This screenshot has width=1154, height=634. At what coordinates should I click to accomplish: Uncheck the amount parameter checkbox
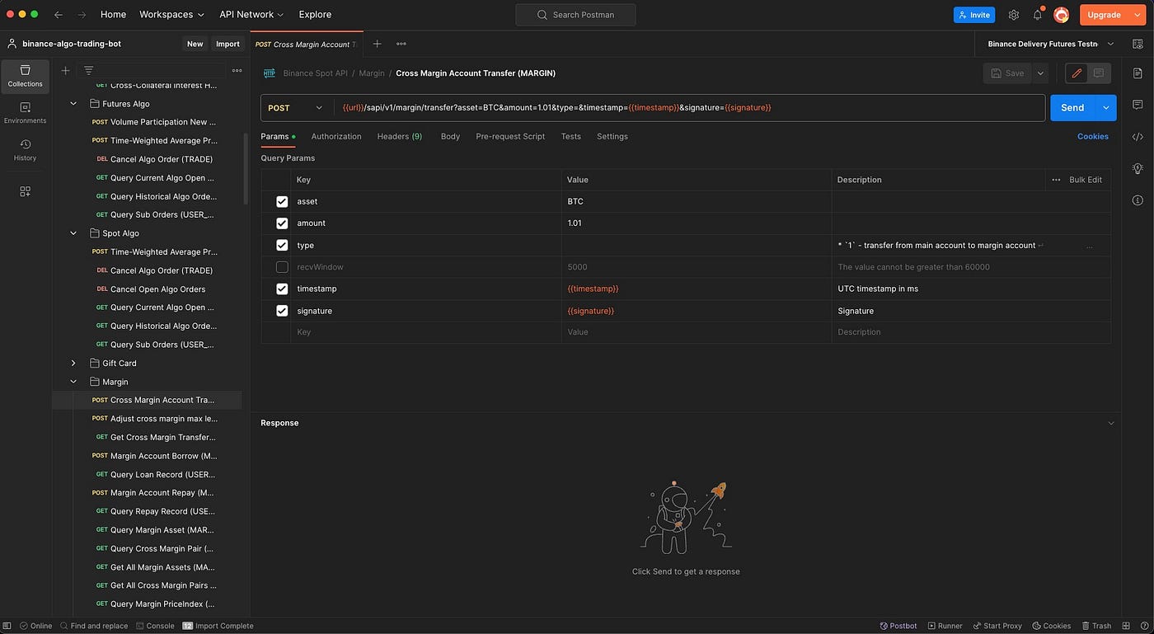[x=282, y=223]
